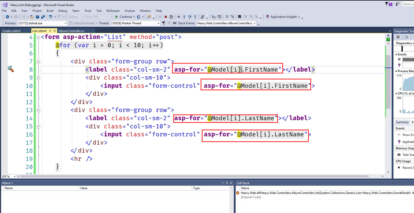Click the Step Out icon
This screenshot has height=213, width=414.
195,17
